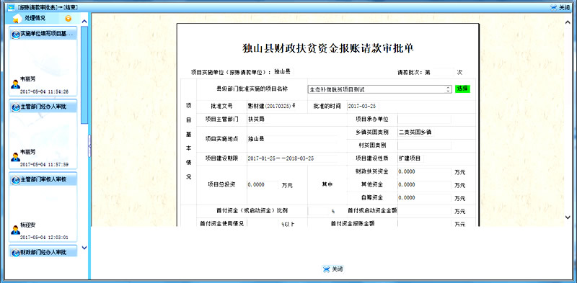Click the form area scroll down arrow

point(567,217)
